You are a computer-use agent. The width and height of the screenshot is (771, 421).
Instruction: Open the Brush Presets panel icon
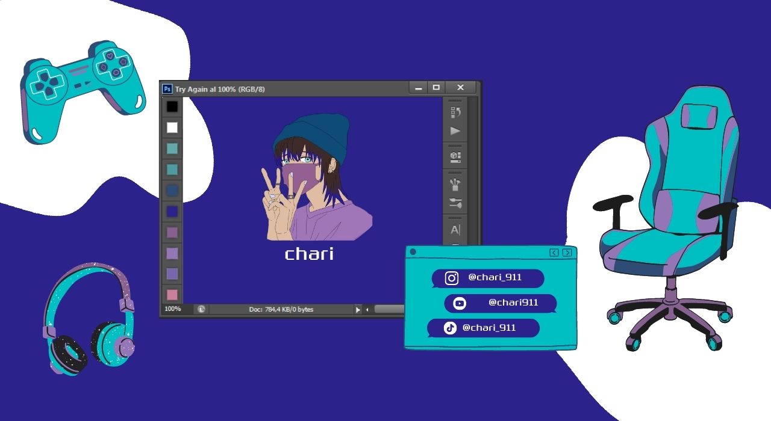pos(455,183)
